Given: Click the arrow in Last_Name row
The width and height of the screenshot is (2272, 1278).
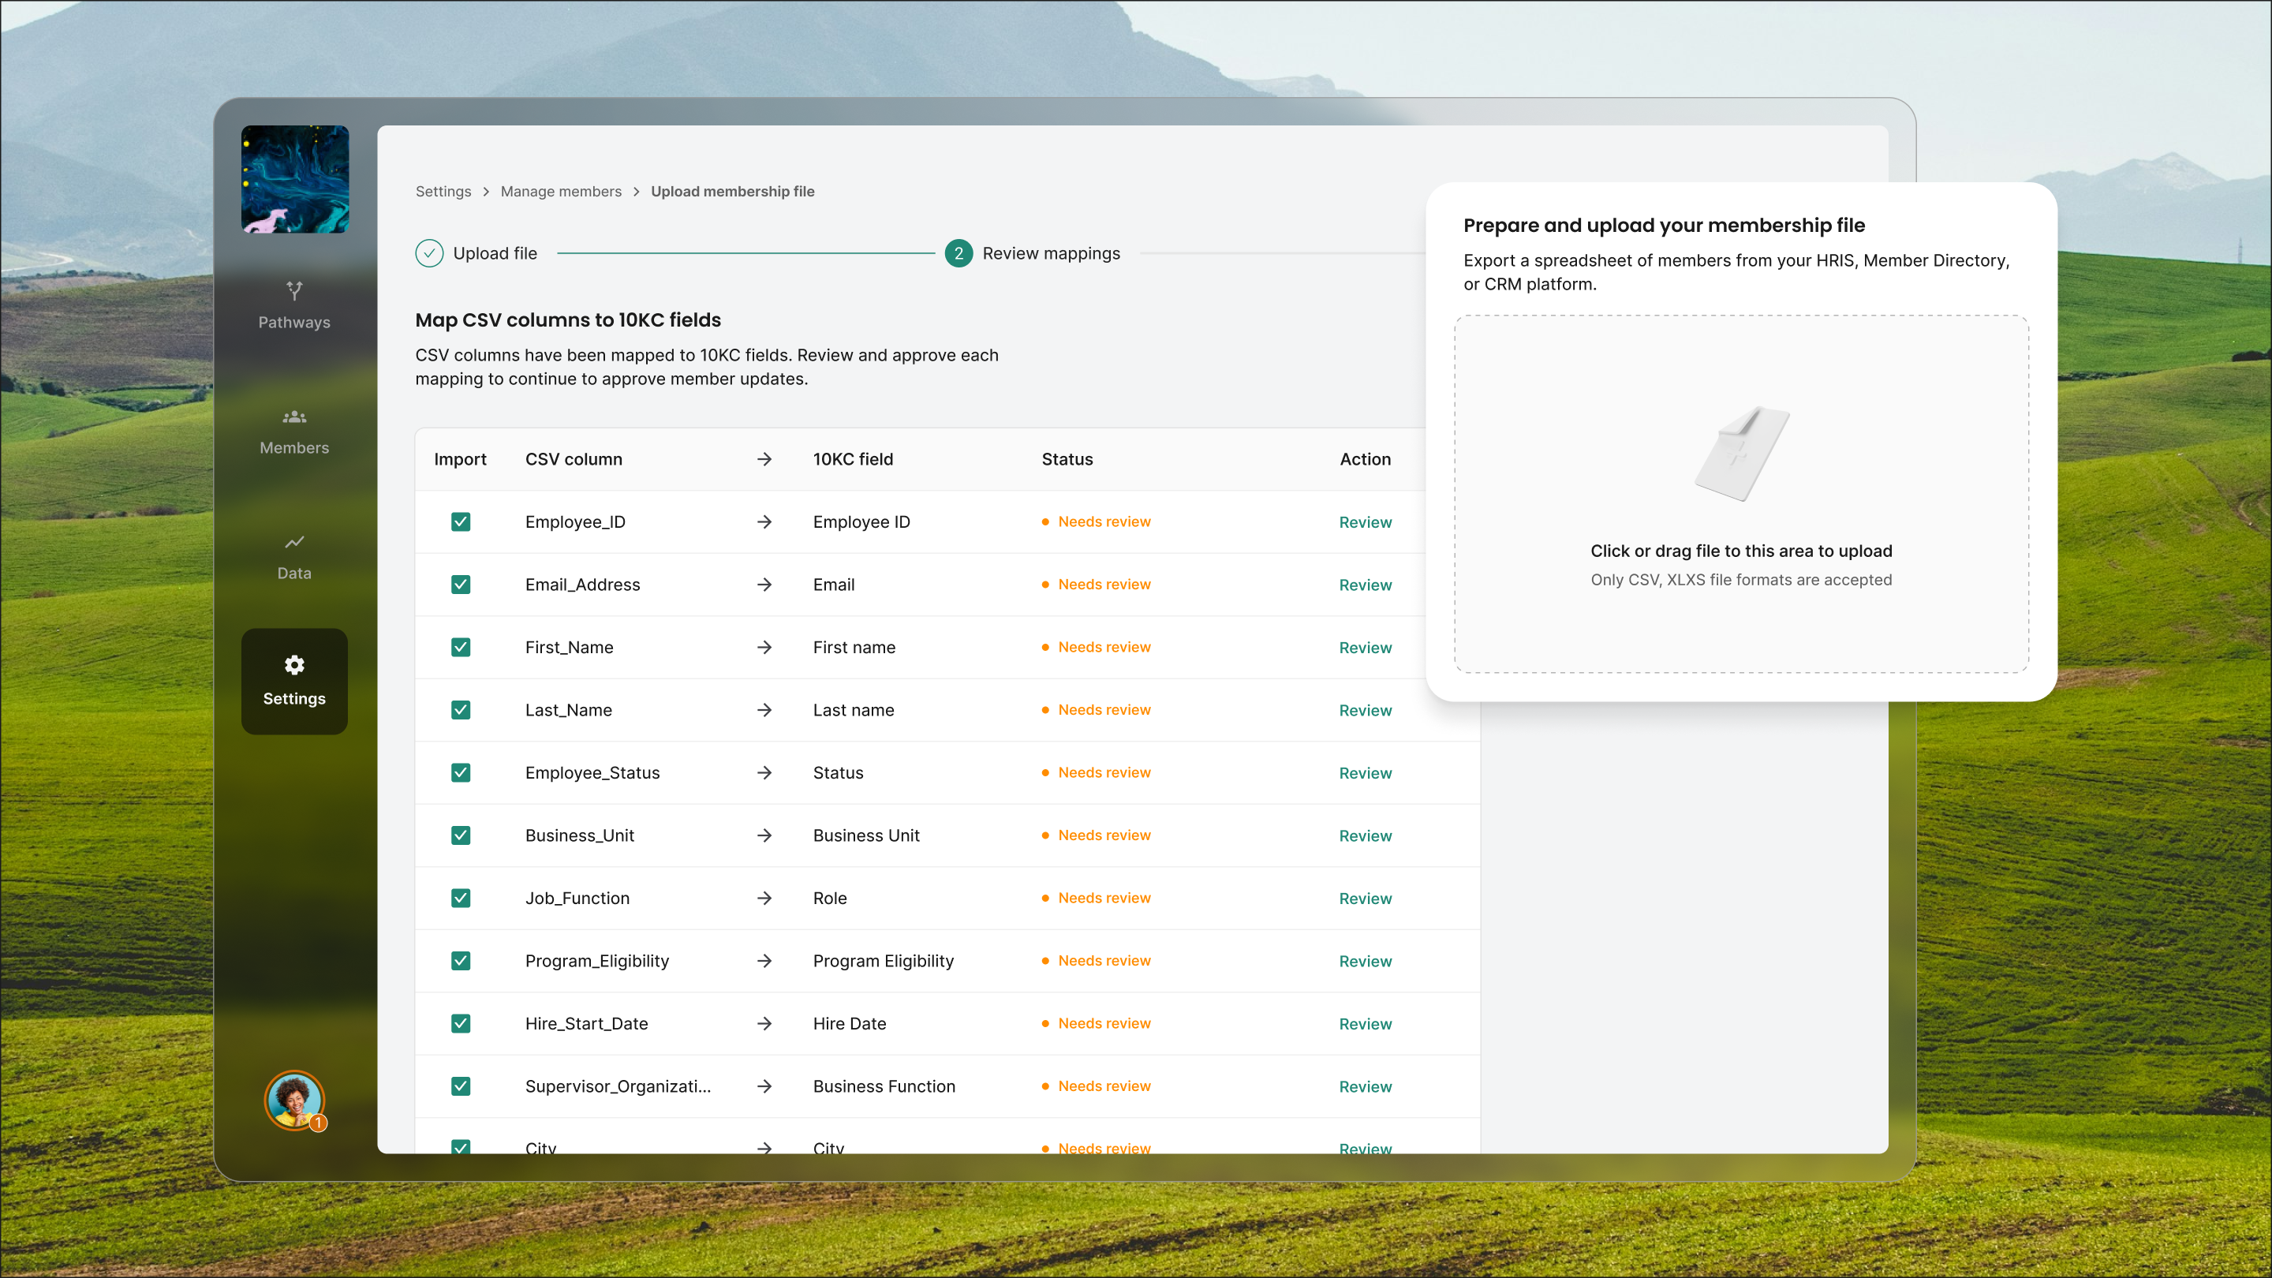Looking at the screenshot, I should tap(764, 709).
